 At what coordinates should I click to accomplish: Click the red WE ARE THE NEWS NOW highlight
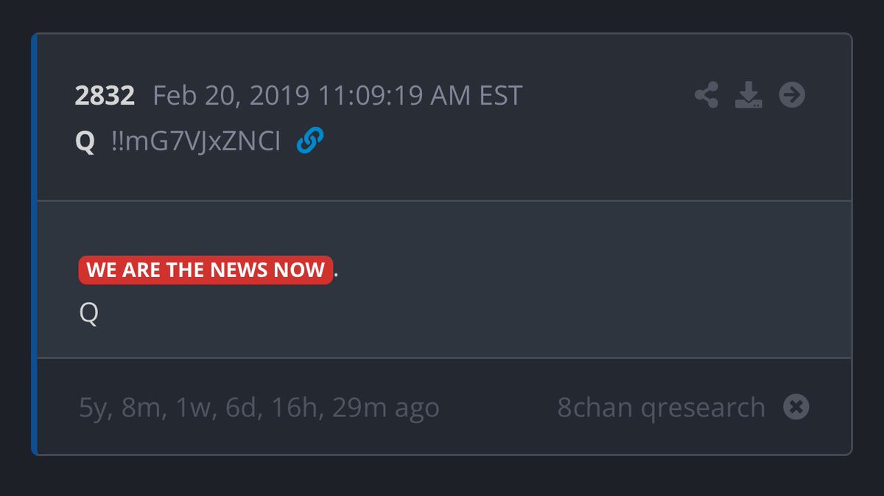click(x=206, y=270)
